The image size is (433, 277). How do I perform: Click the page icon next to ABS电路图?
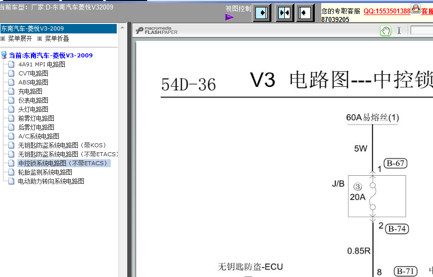coord(11,82)
